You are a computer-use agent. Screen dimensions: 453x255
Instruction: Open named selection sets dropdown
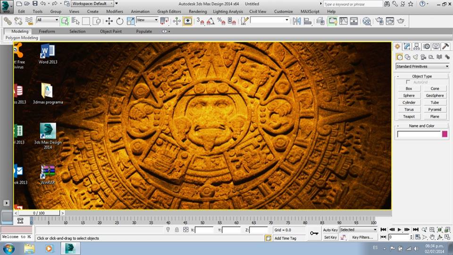pyautogui.click(x=269, y=20)
